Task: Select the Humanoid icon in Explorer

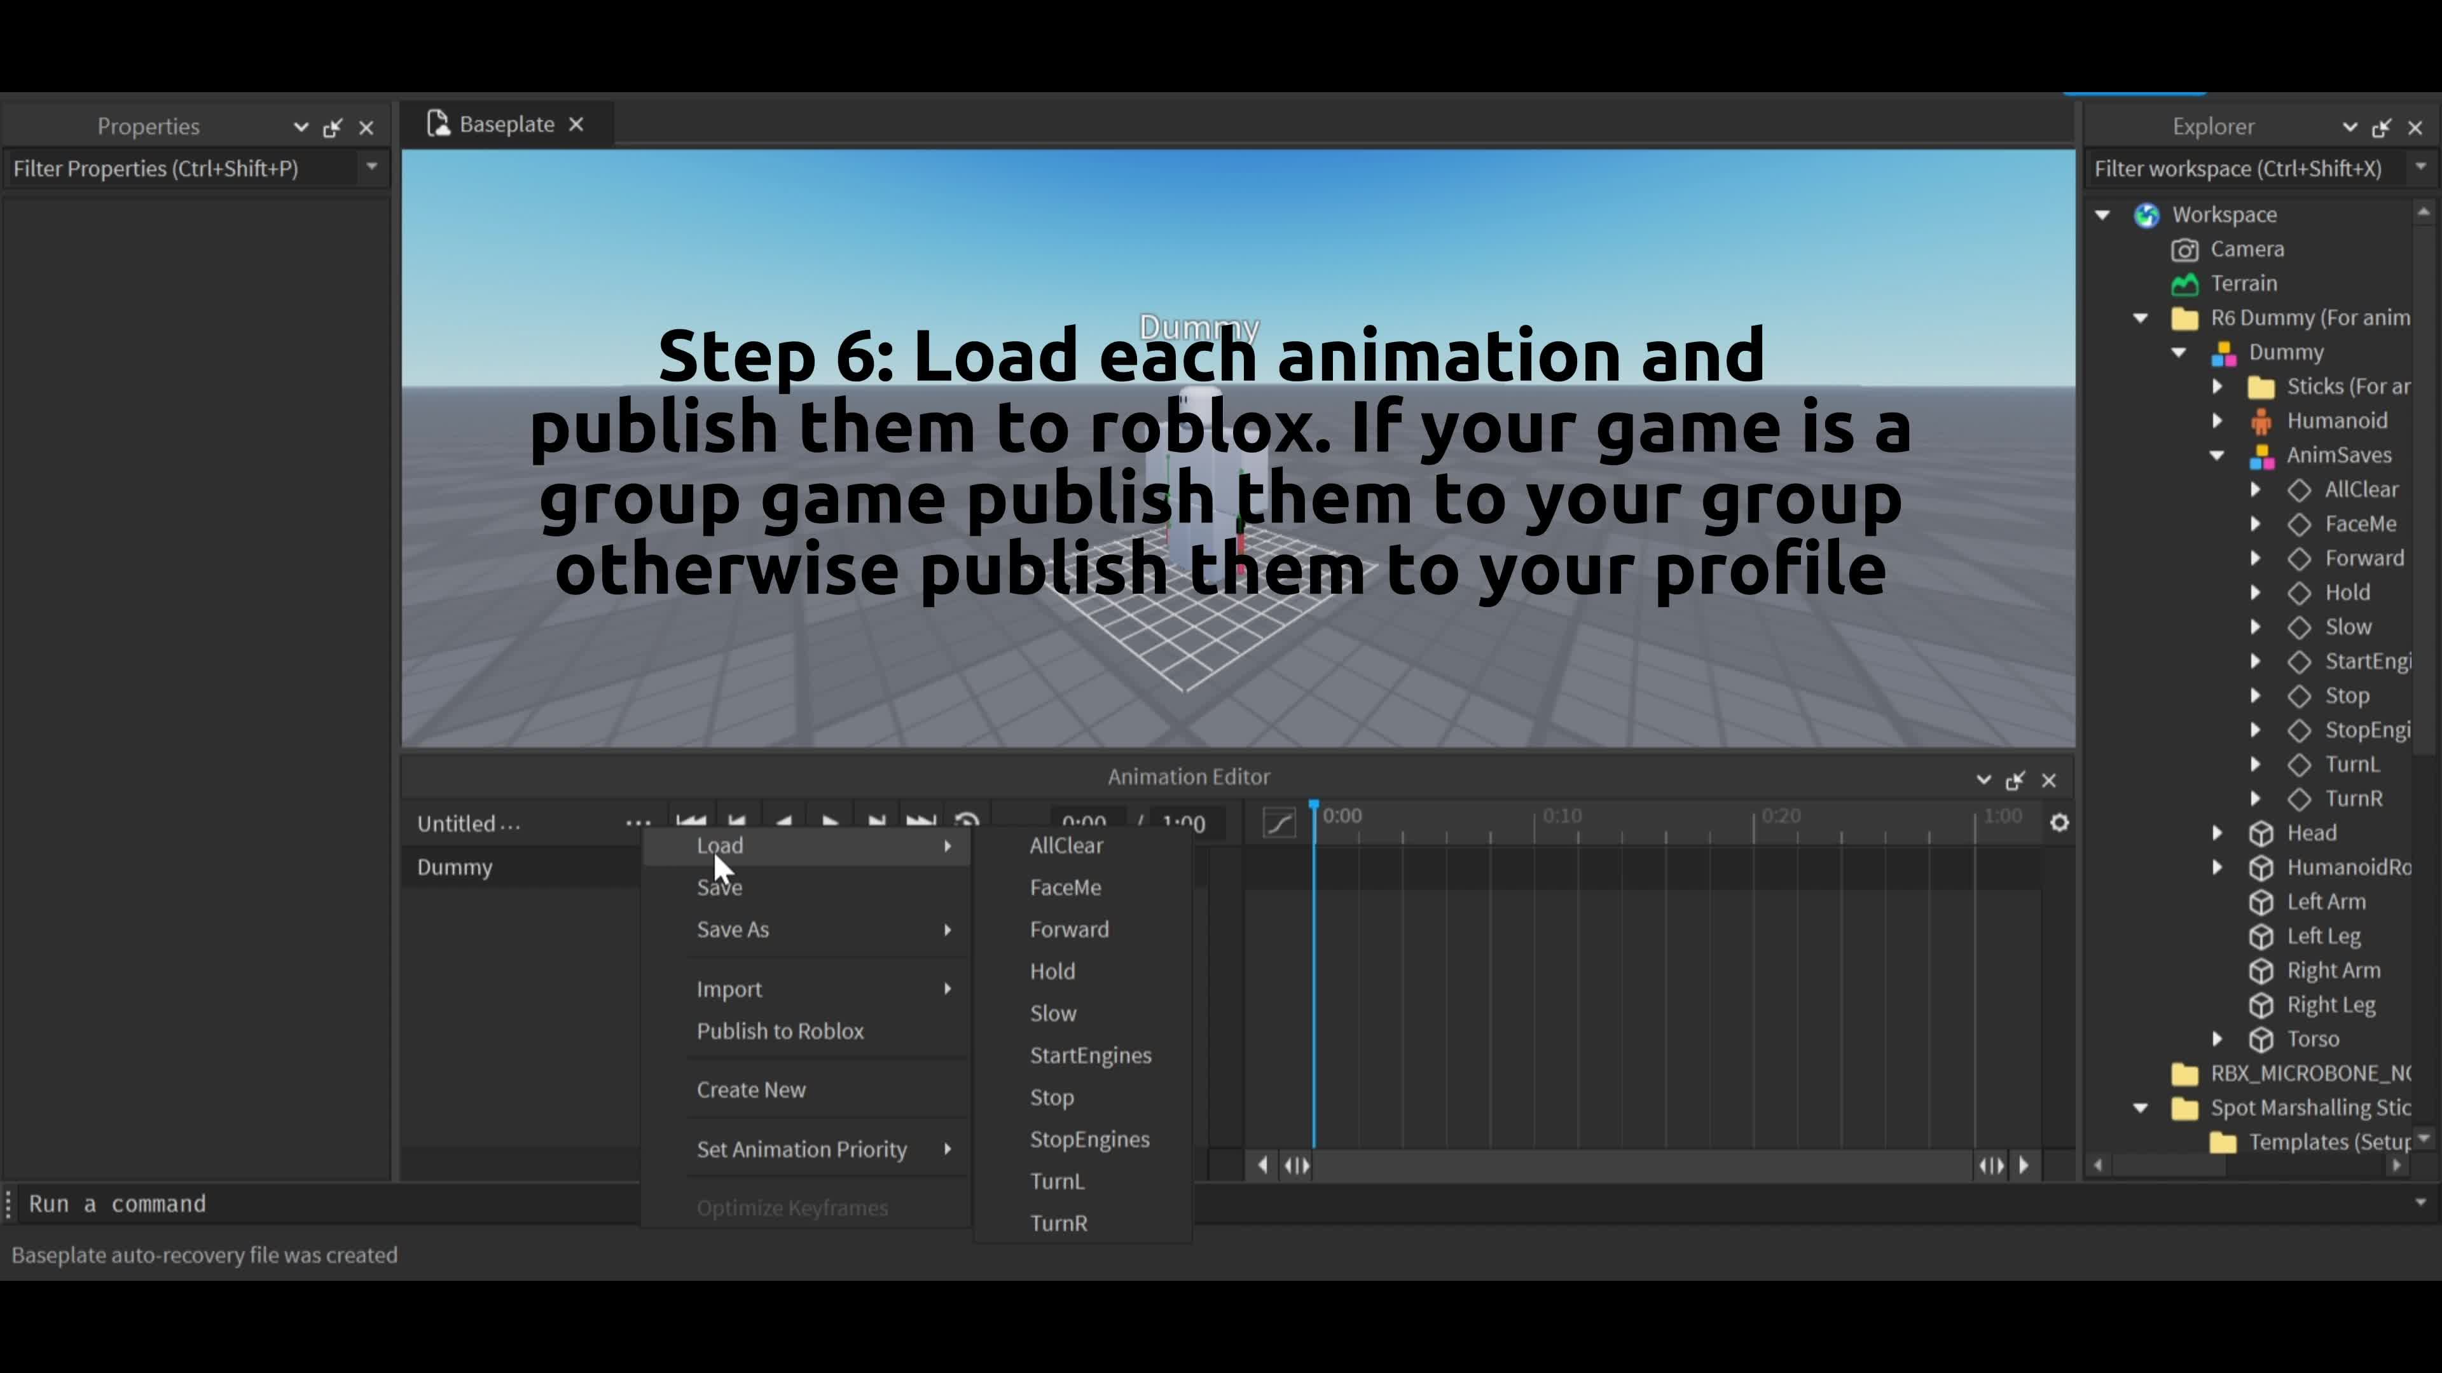Action: 2261,421
